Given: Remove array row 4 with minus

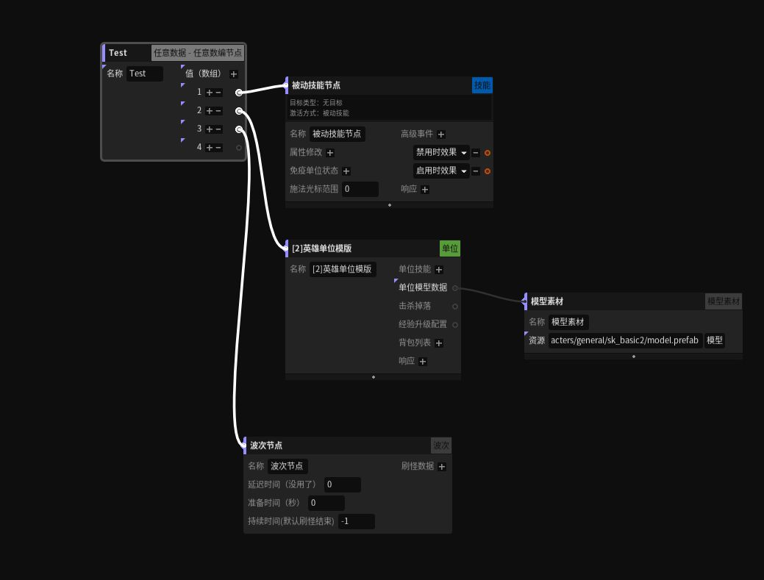Looking at the screenshot, I should point(218,148).
